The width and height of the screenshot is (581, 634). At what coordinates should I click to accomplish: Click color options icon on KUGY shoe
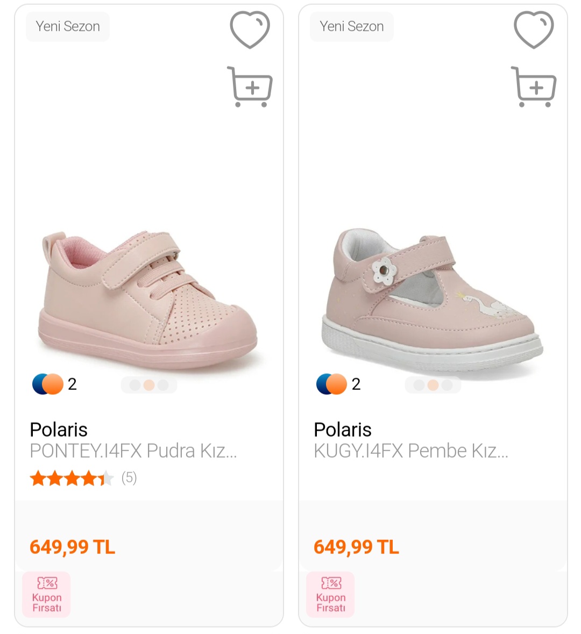pyautogui.click(x=331, y=384)
